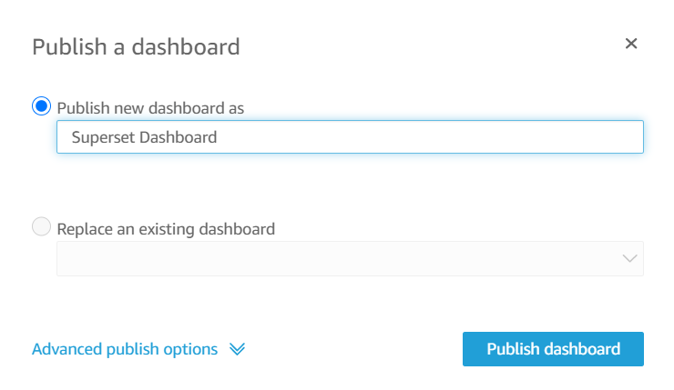Open the existing dashboard dropdown list
Viewport: 674px width, 390px height.
pos(350,259)
